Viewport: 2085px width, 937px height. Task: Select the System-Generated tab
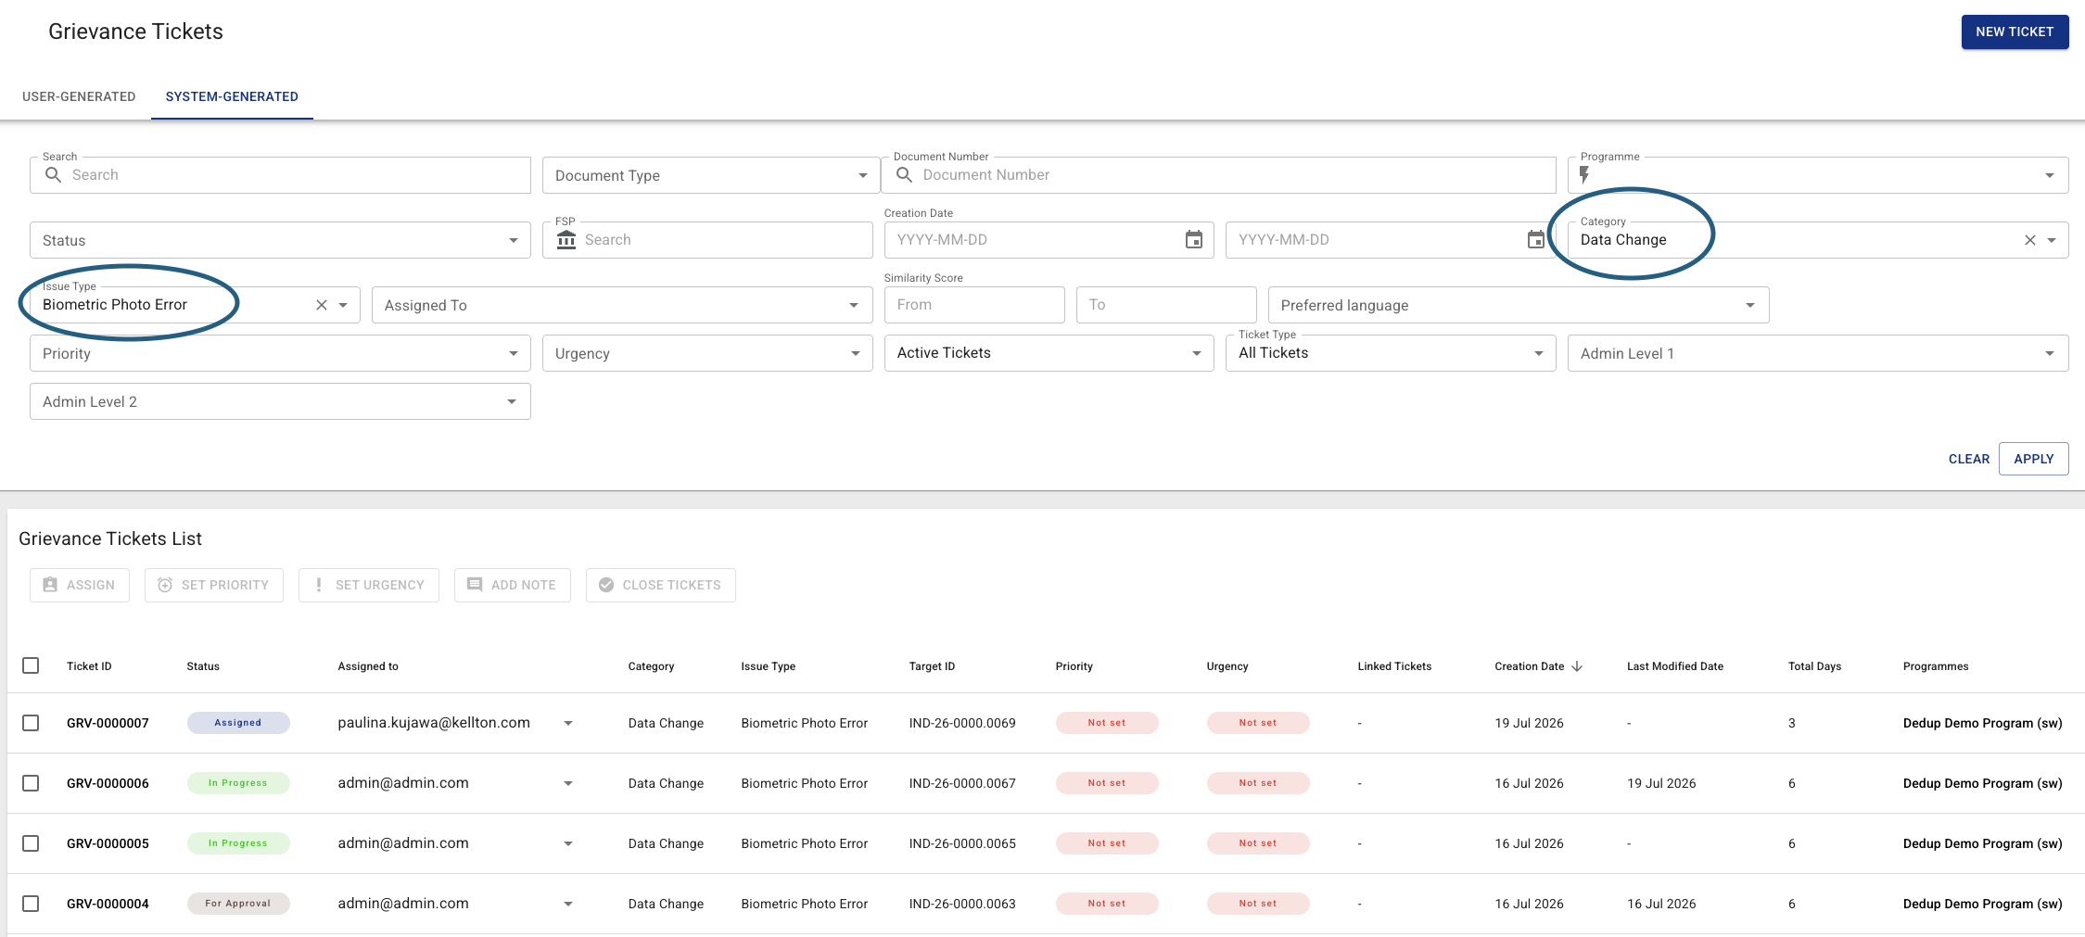[232, 96]
